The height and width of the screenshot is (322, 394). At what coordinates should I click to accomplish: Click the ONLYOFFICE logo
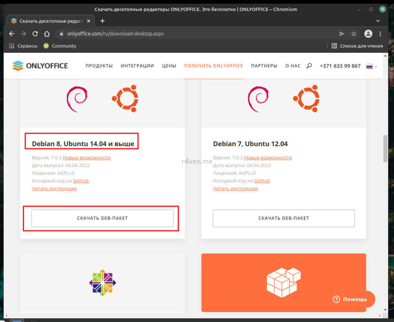(40, 66)
